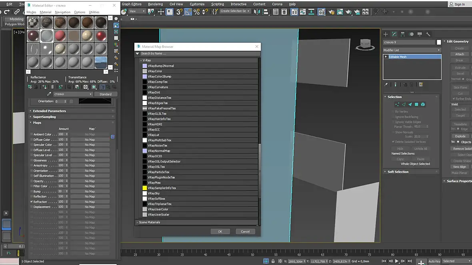Screen dimensions: 472x265
Task: Open the Utilities wrench panel
Action: [428, 34]
